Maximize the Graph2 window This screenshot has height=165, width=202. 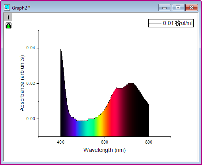coord(178,8)
